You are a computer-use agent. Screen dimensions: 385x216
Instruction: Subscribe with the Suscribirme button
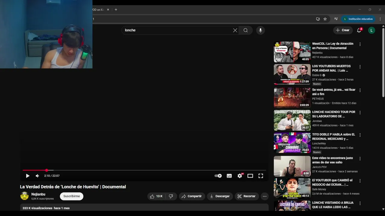click(72, 196)
